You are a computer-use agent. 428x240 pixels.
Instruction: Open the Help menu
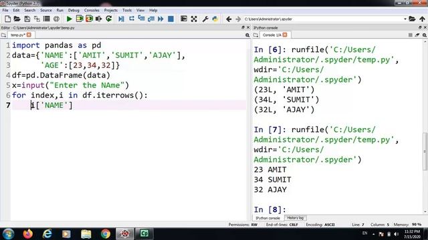click(153, 10)
